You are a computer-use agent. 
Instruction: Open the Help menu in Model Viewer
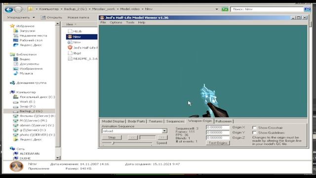142,22
